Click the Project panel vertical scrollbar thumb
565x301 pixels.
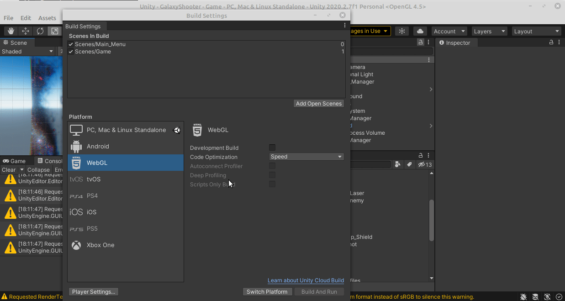(x=432, y=220)
